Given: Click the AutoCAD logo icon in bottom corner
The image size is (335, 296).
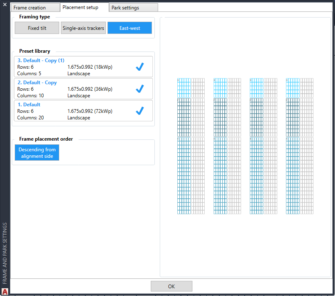Looking at the screenshot, I should (x=5, y=292).
